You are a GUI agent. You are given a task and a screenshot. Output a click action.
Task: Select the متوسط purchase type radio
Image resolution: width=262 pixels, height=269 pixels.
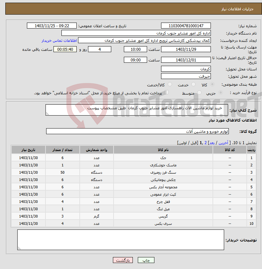coord(199,93)
